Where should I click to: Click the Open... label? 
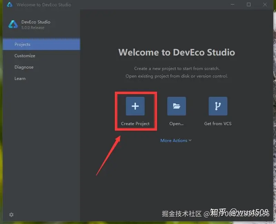point(176,124)
